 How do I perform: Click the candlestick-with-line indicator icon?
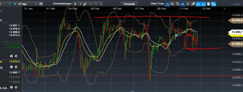(198, 4)
